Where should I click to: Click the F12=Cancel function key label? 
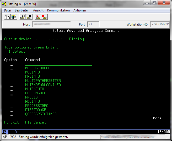tap(35, 122)
